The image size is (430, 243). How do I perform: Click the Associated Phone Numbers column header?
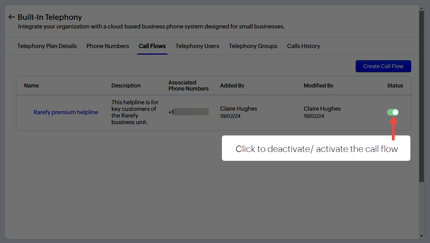(x=188, y=86)
